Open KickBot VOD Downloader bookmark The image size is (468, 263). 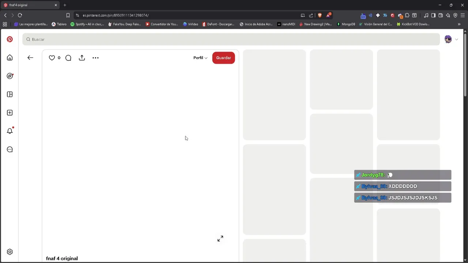point(413,24)
